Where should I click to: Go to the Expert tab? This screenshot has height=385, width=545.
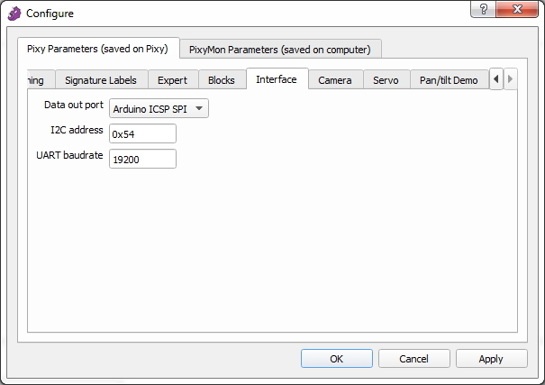tap(172, 80)
